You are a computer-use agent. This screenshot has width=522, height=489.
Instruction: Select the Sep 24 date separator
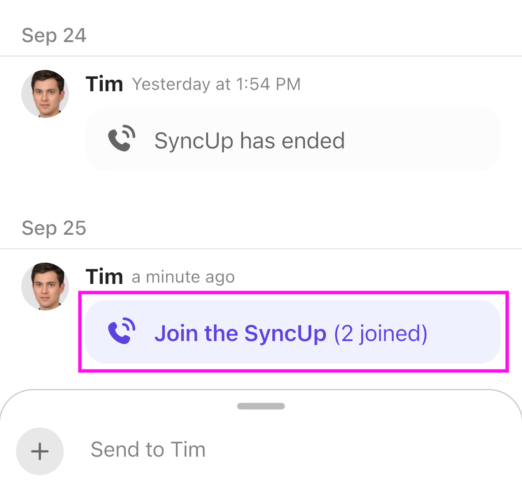pyautogui.click(x=54, y=35)
